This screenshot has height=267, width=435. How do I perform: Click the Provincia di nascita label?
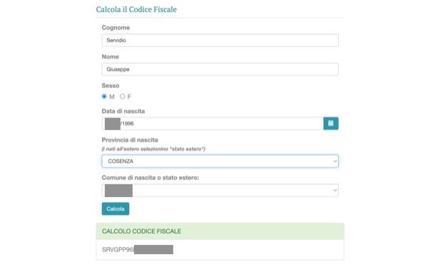(x=130, y=140)
